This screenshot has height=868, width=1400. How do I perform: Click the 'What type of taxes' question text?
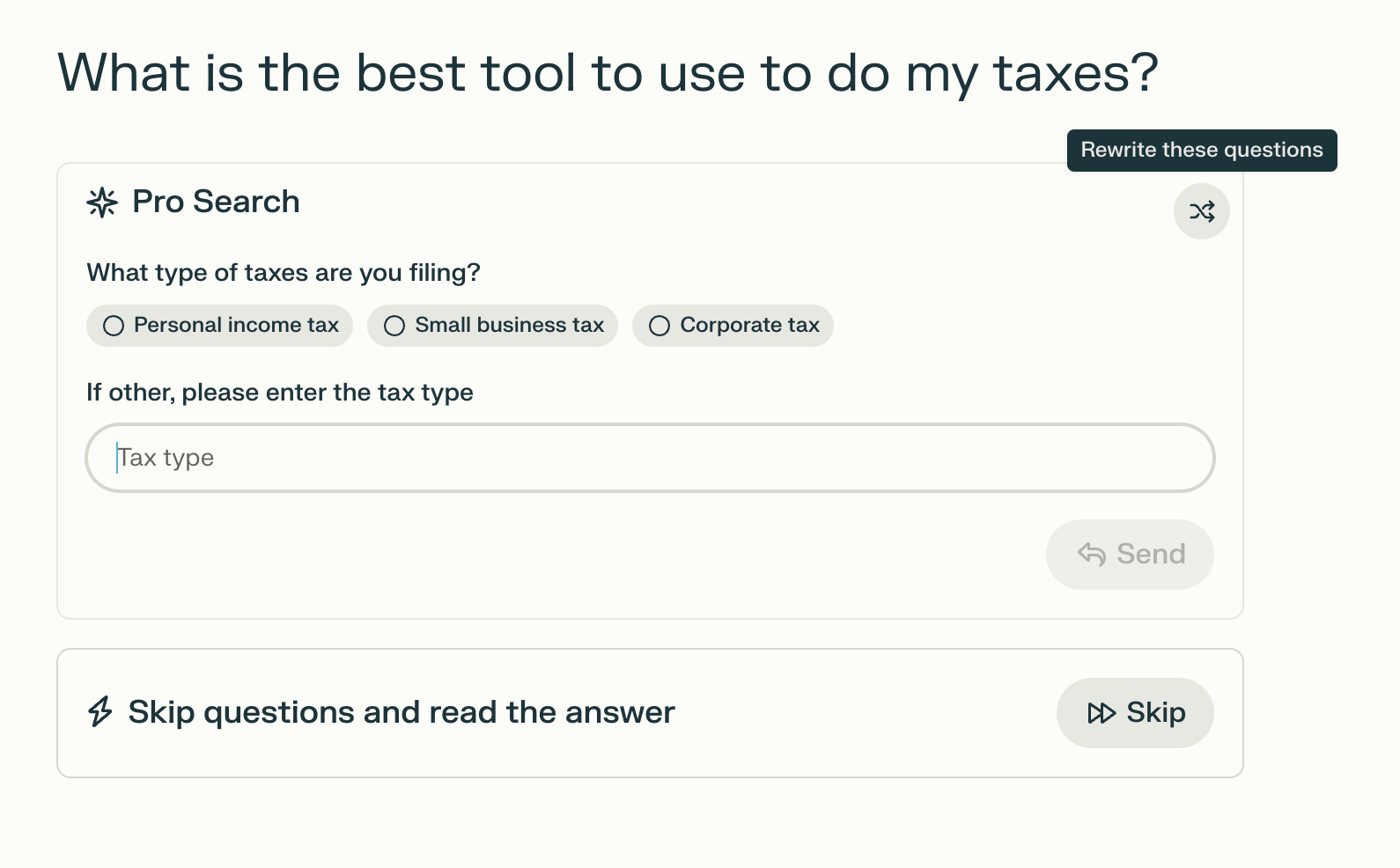coord(284,273)
